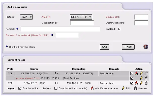The height and width of the screenshot is (96, 154).
Task: Edit the Test Setting 192.168.1.150 rule
Action: [141, 73]
